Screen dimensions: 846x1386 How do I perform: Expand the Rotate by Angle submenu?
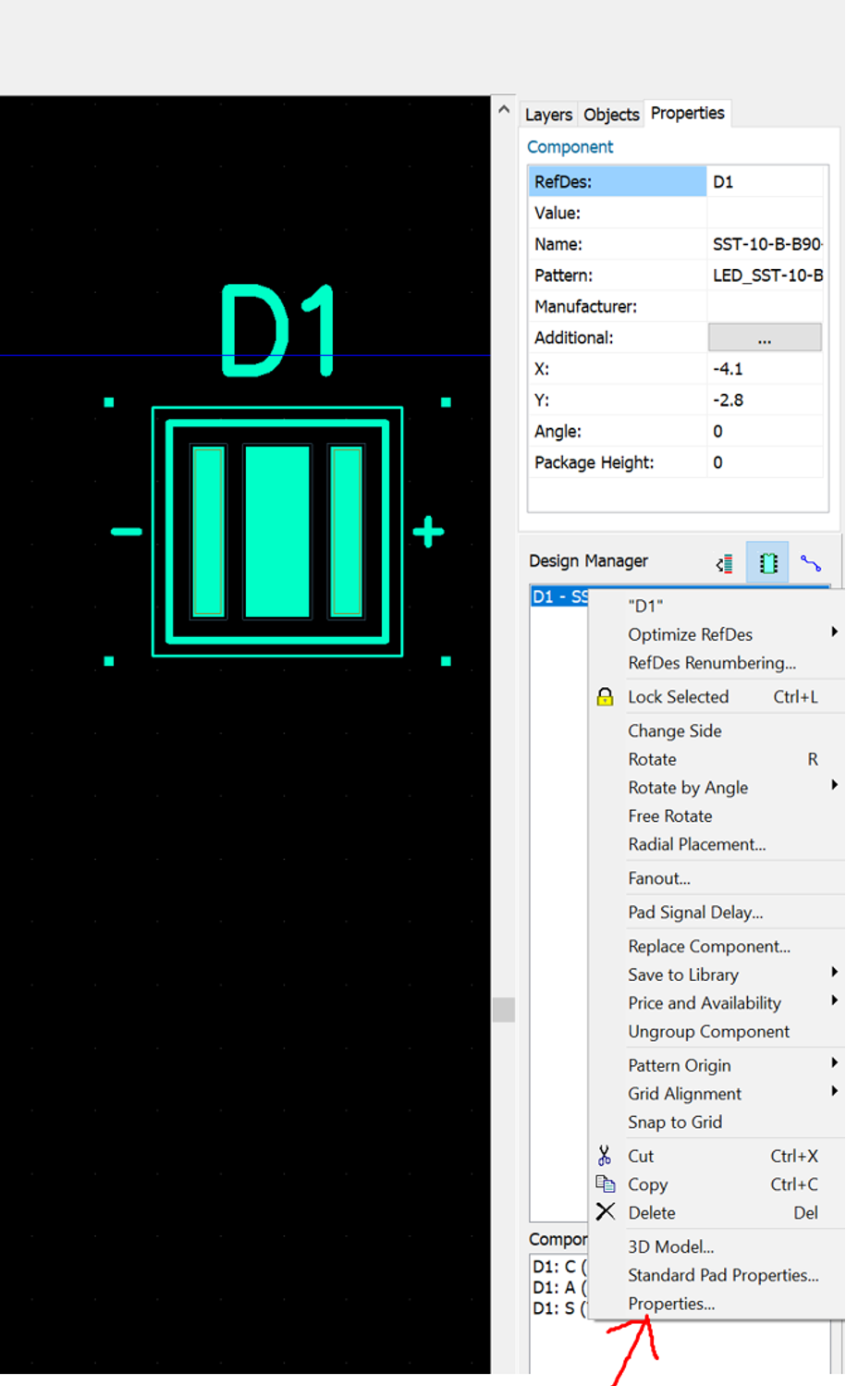coord(717,788)
